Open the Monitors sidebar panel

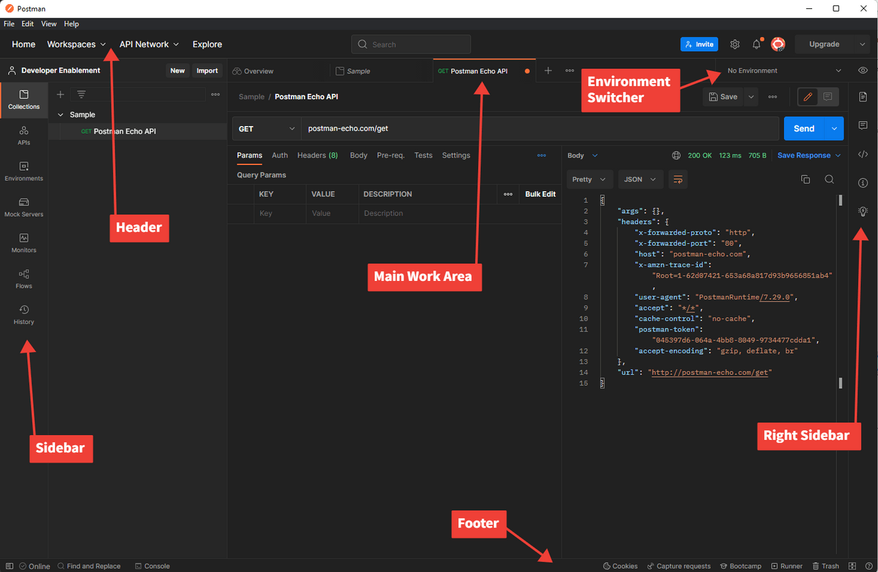tap(24, 243)
